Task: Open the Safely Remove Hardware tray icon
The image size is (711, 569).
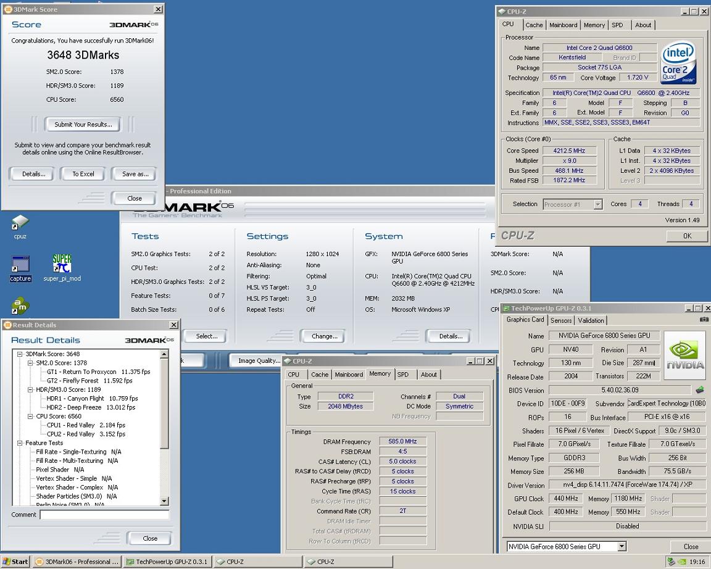Action: (x=671, y=562)
